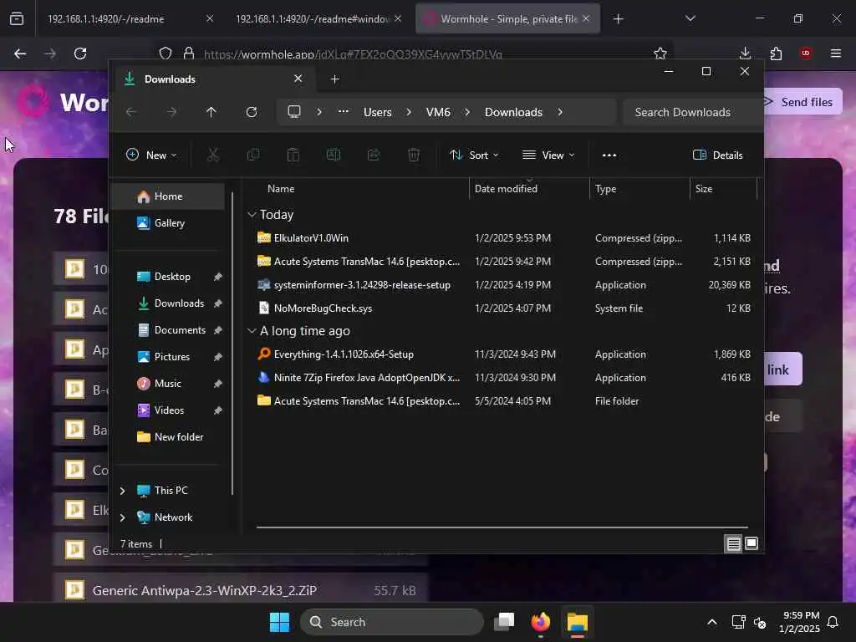Open uBlock Origin extension icon
Viewport: 856px width, 642px height.
[806, 53]
